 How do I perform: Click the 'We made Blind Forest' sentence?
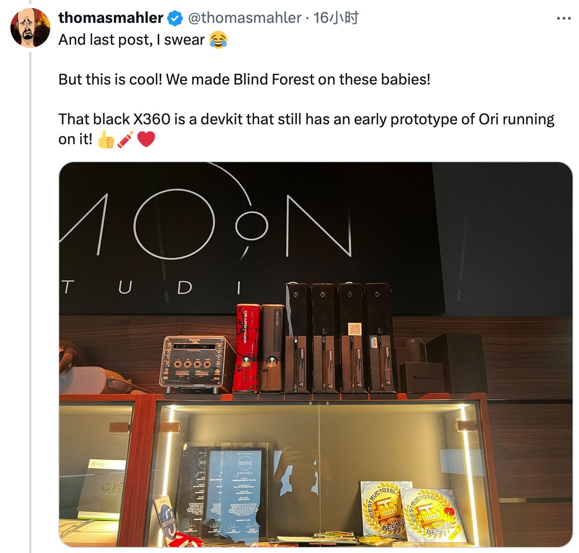(x=298, y=80)
